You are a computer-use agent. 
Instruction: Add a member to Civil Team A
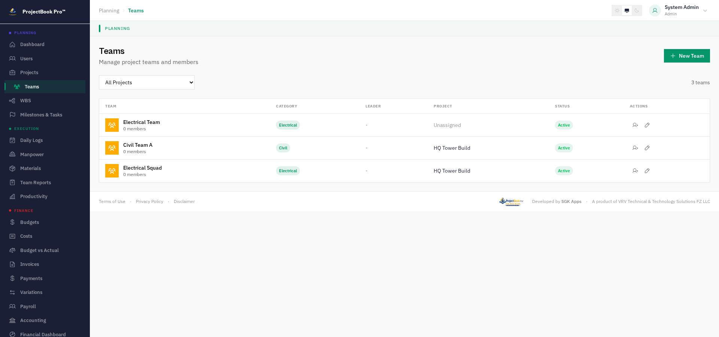pyautogui.click(x=635, y=148)
